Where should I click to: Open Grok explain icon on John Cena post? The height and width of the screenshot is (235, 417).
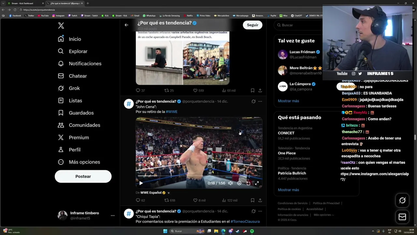(253, 101)
